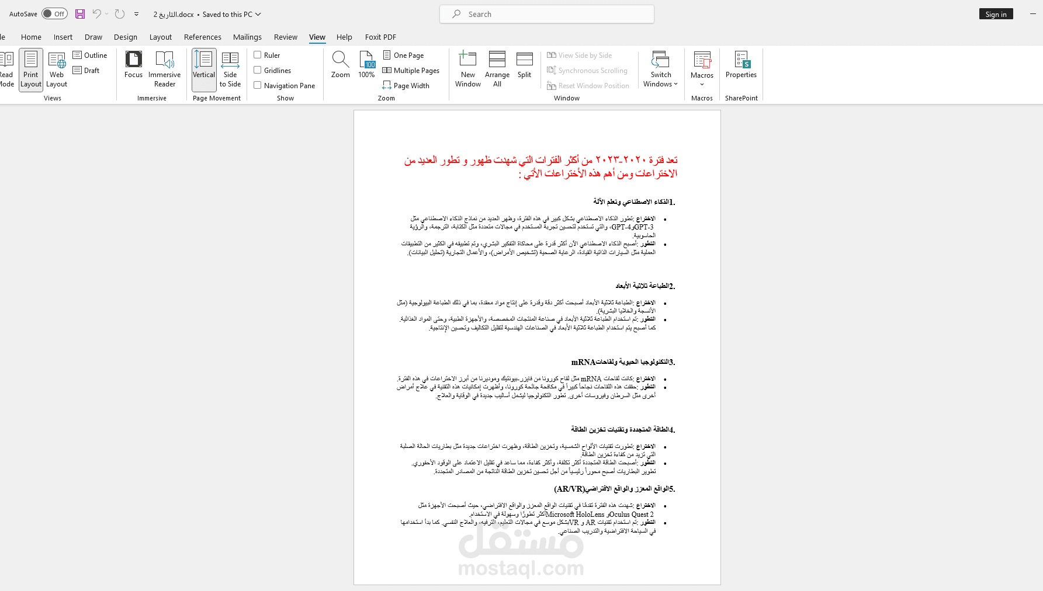Click the "GPT-4" text line

pos(532,227)
